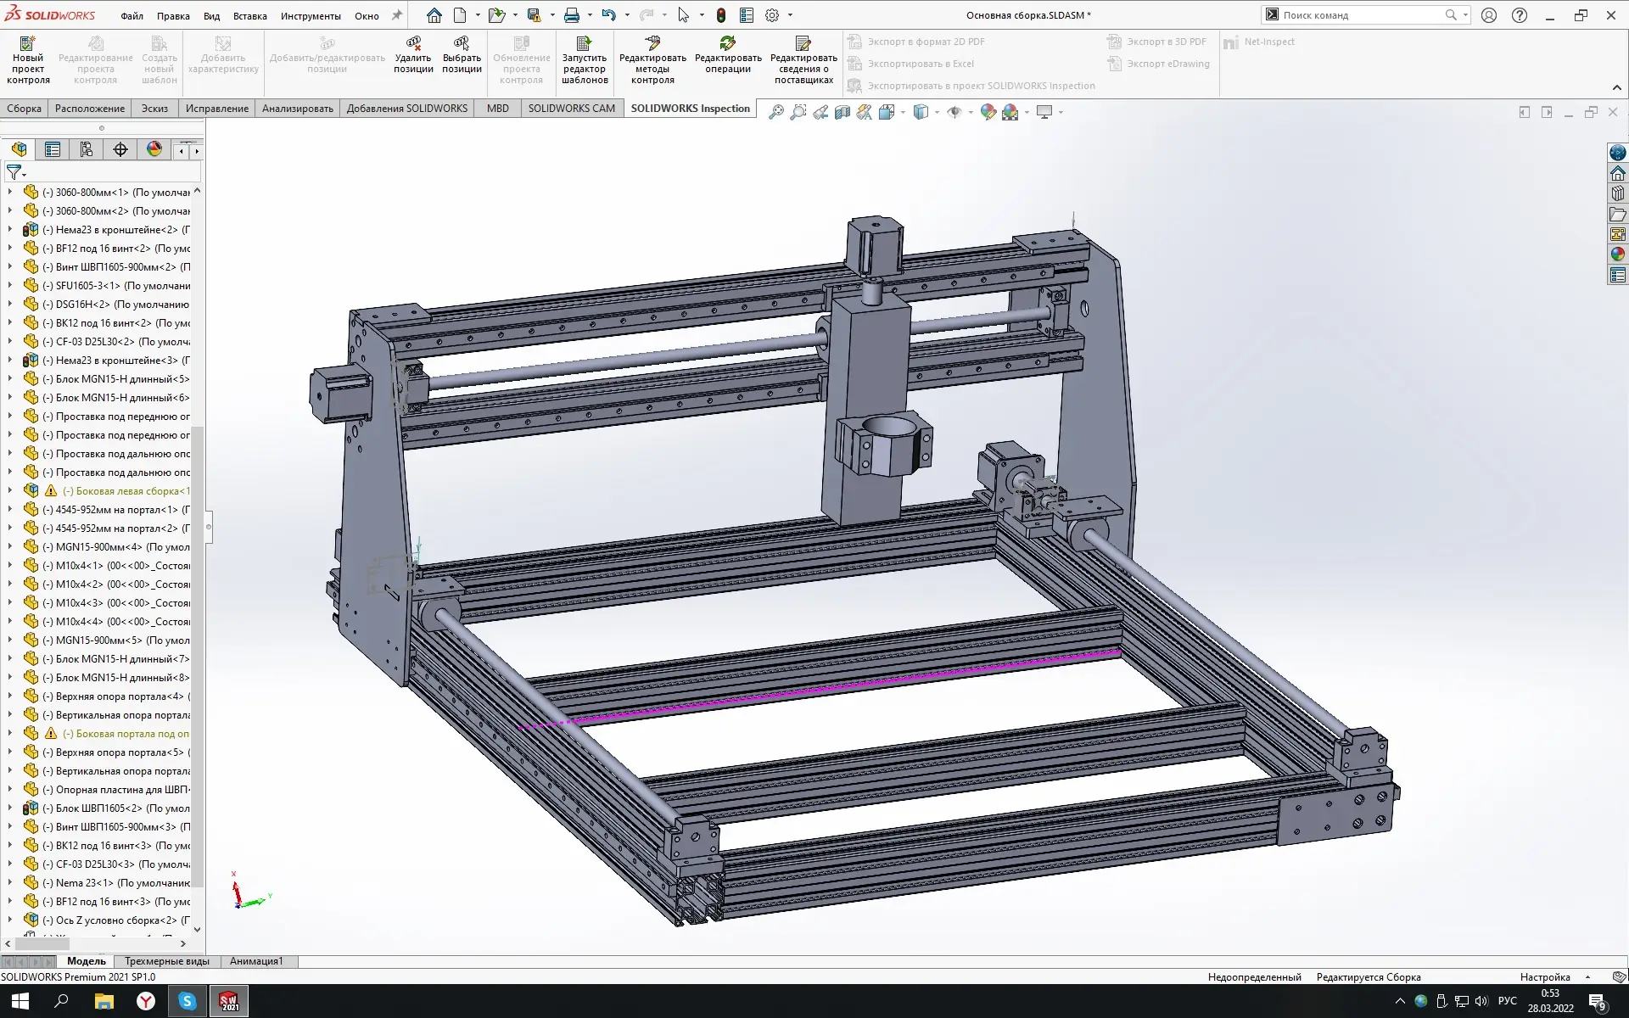This screenshot has width=1629, height=1018.
Task: Open the DisplayManager appearance sphere tab
Action: [154, 149]
